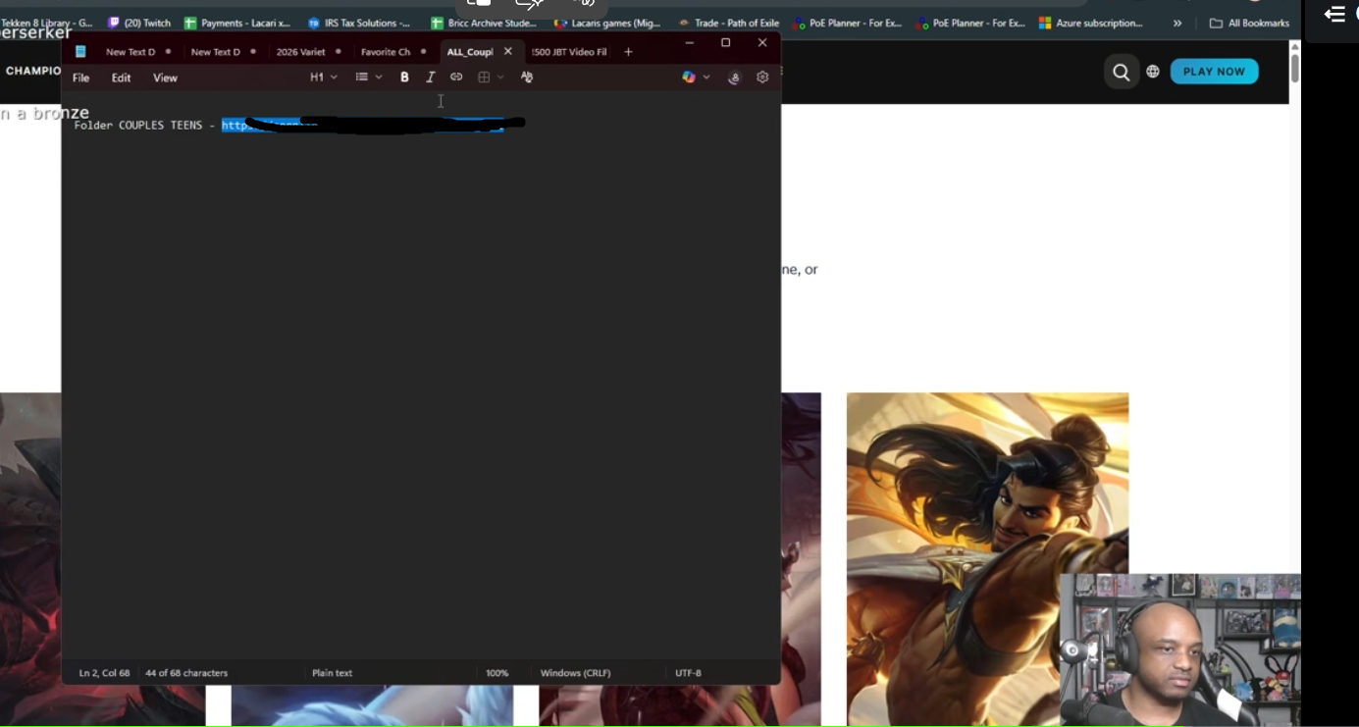Close the ALL_Coupl tab
The height and width of the screenshot is (727, 1359).
[508, 52]
